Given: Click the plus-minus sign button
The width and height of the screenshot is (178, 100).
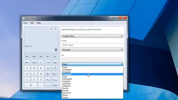Looking at the screenshot, I should tap(48, 85).
